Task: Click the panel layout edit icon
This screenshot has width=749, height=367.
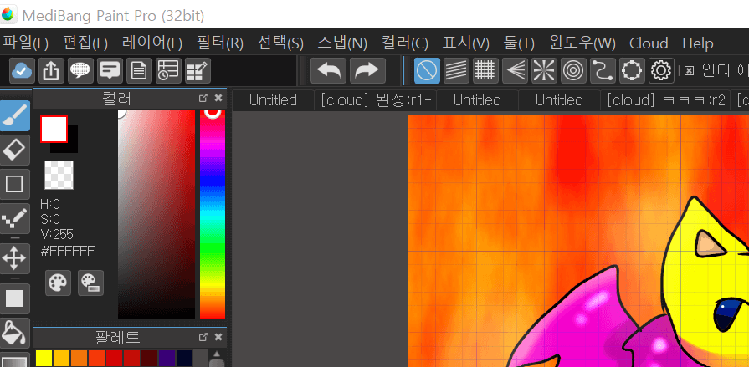Action: click(198, 70)
